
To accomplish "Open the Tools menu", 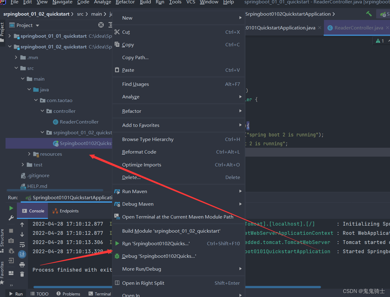I will (175, 2).
